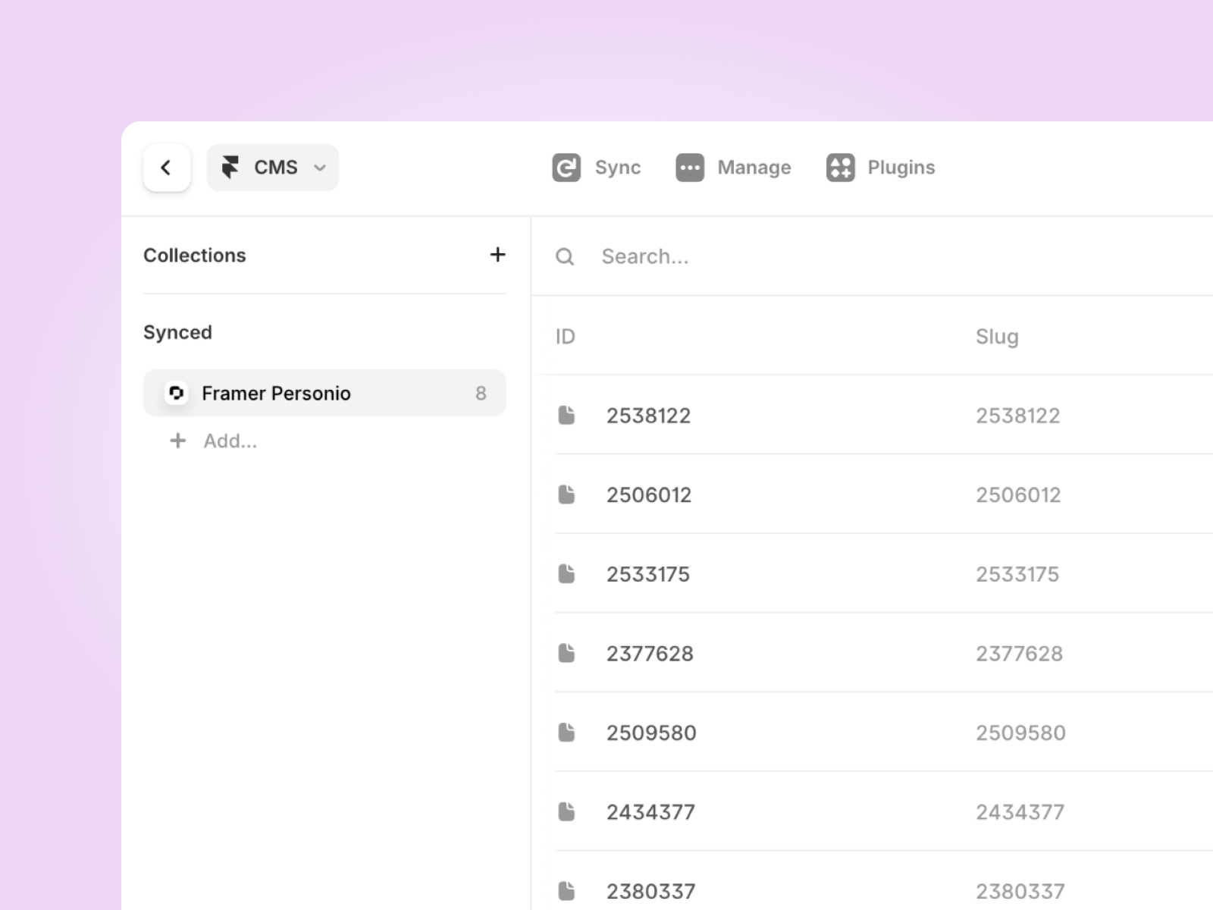1213x910 pixels.
Task: Create a new collection with the plus button
Action: pyautogui.click(x=497, y=255)
